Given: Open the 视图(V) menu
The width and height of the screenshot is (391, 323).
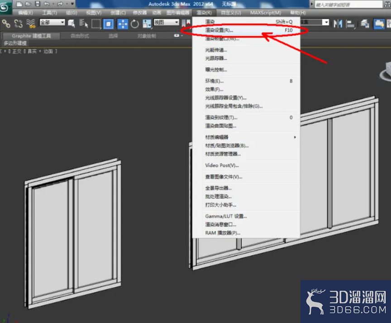Looking at the screenshot, I should click(94, 13).
